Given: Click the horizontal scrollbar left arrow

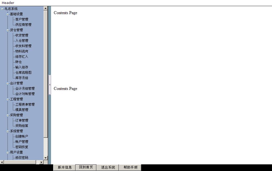Looking at the screenshot, I should coord(2,162).
